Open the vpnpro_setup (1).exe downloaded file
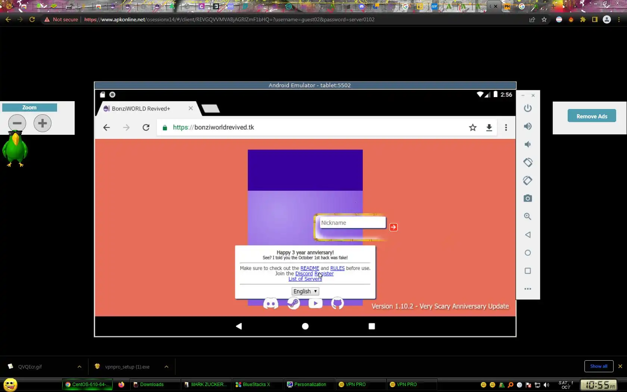The width and height of the screenshot is (627, 392). pyautogui.click(x=127, y=367)
